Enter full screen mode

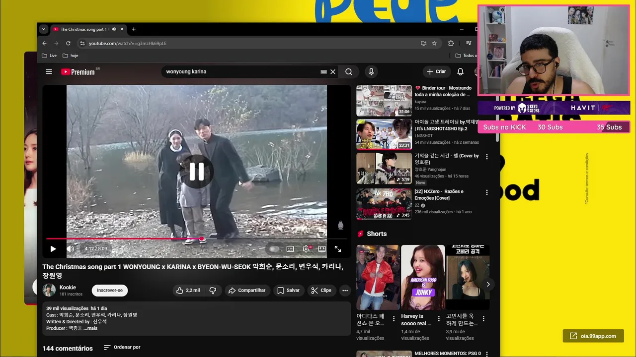pos(338,249)
